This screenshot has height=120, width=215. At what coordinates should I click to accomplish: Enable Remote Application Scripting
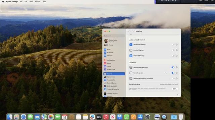[173, 78]
